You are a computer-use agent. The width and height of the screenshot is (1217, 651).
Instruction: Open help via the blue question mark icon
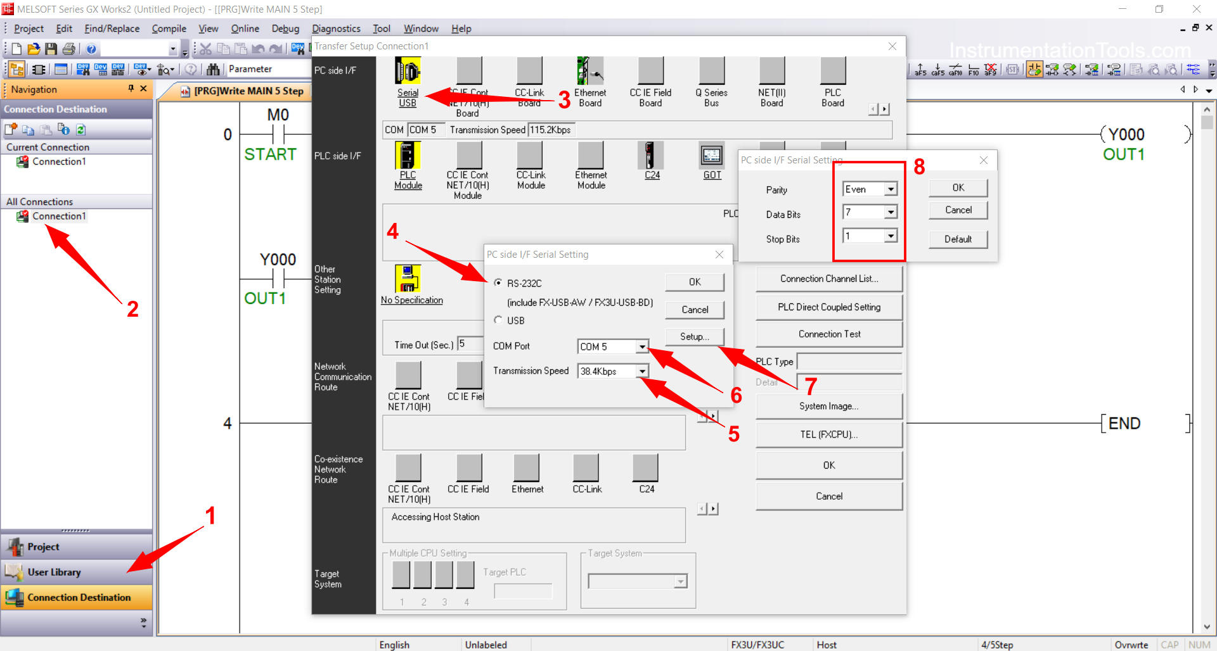pyautogui.click(x=91, y=49)
